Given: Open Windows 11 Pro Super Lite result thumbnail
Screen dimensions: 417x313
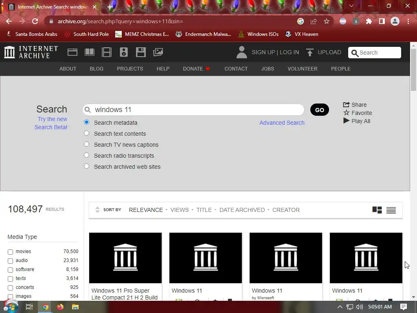Looking at the screenshot, I should click(125, 258).
